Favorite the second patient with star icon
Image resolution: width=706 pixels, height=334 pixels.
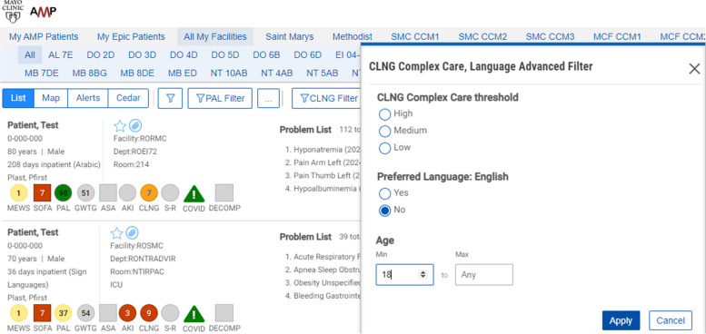click(116, 233)
